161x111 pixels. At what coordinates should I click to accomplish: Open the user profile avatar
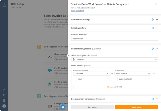click(4, 106)
